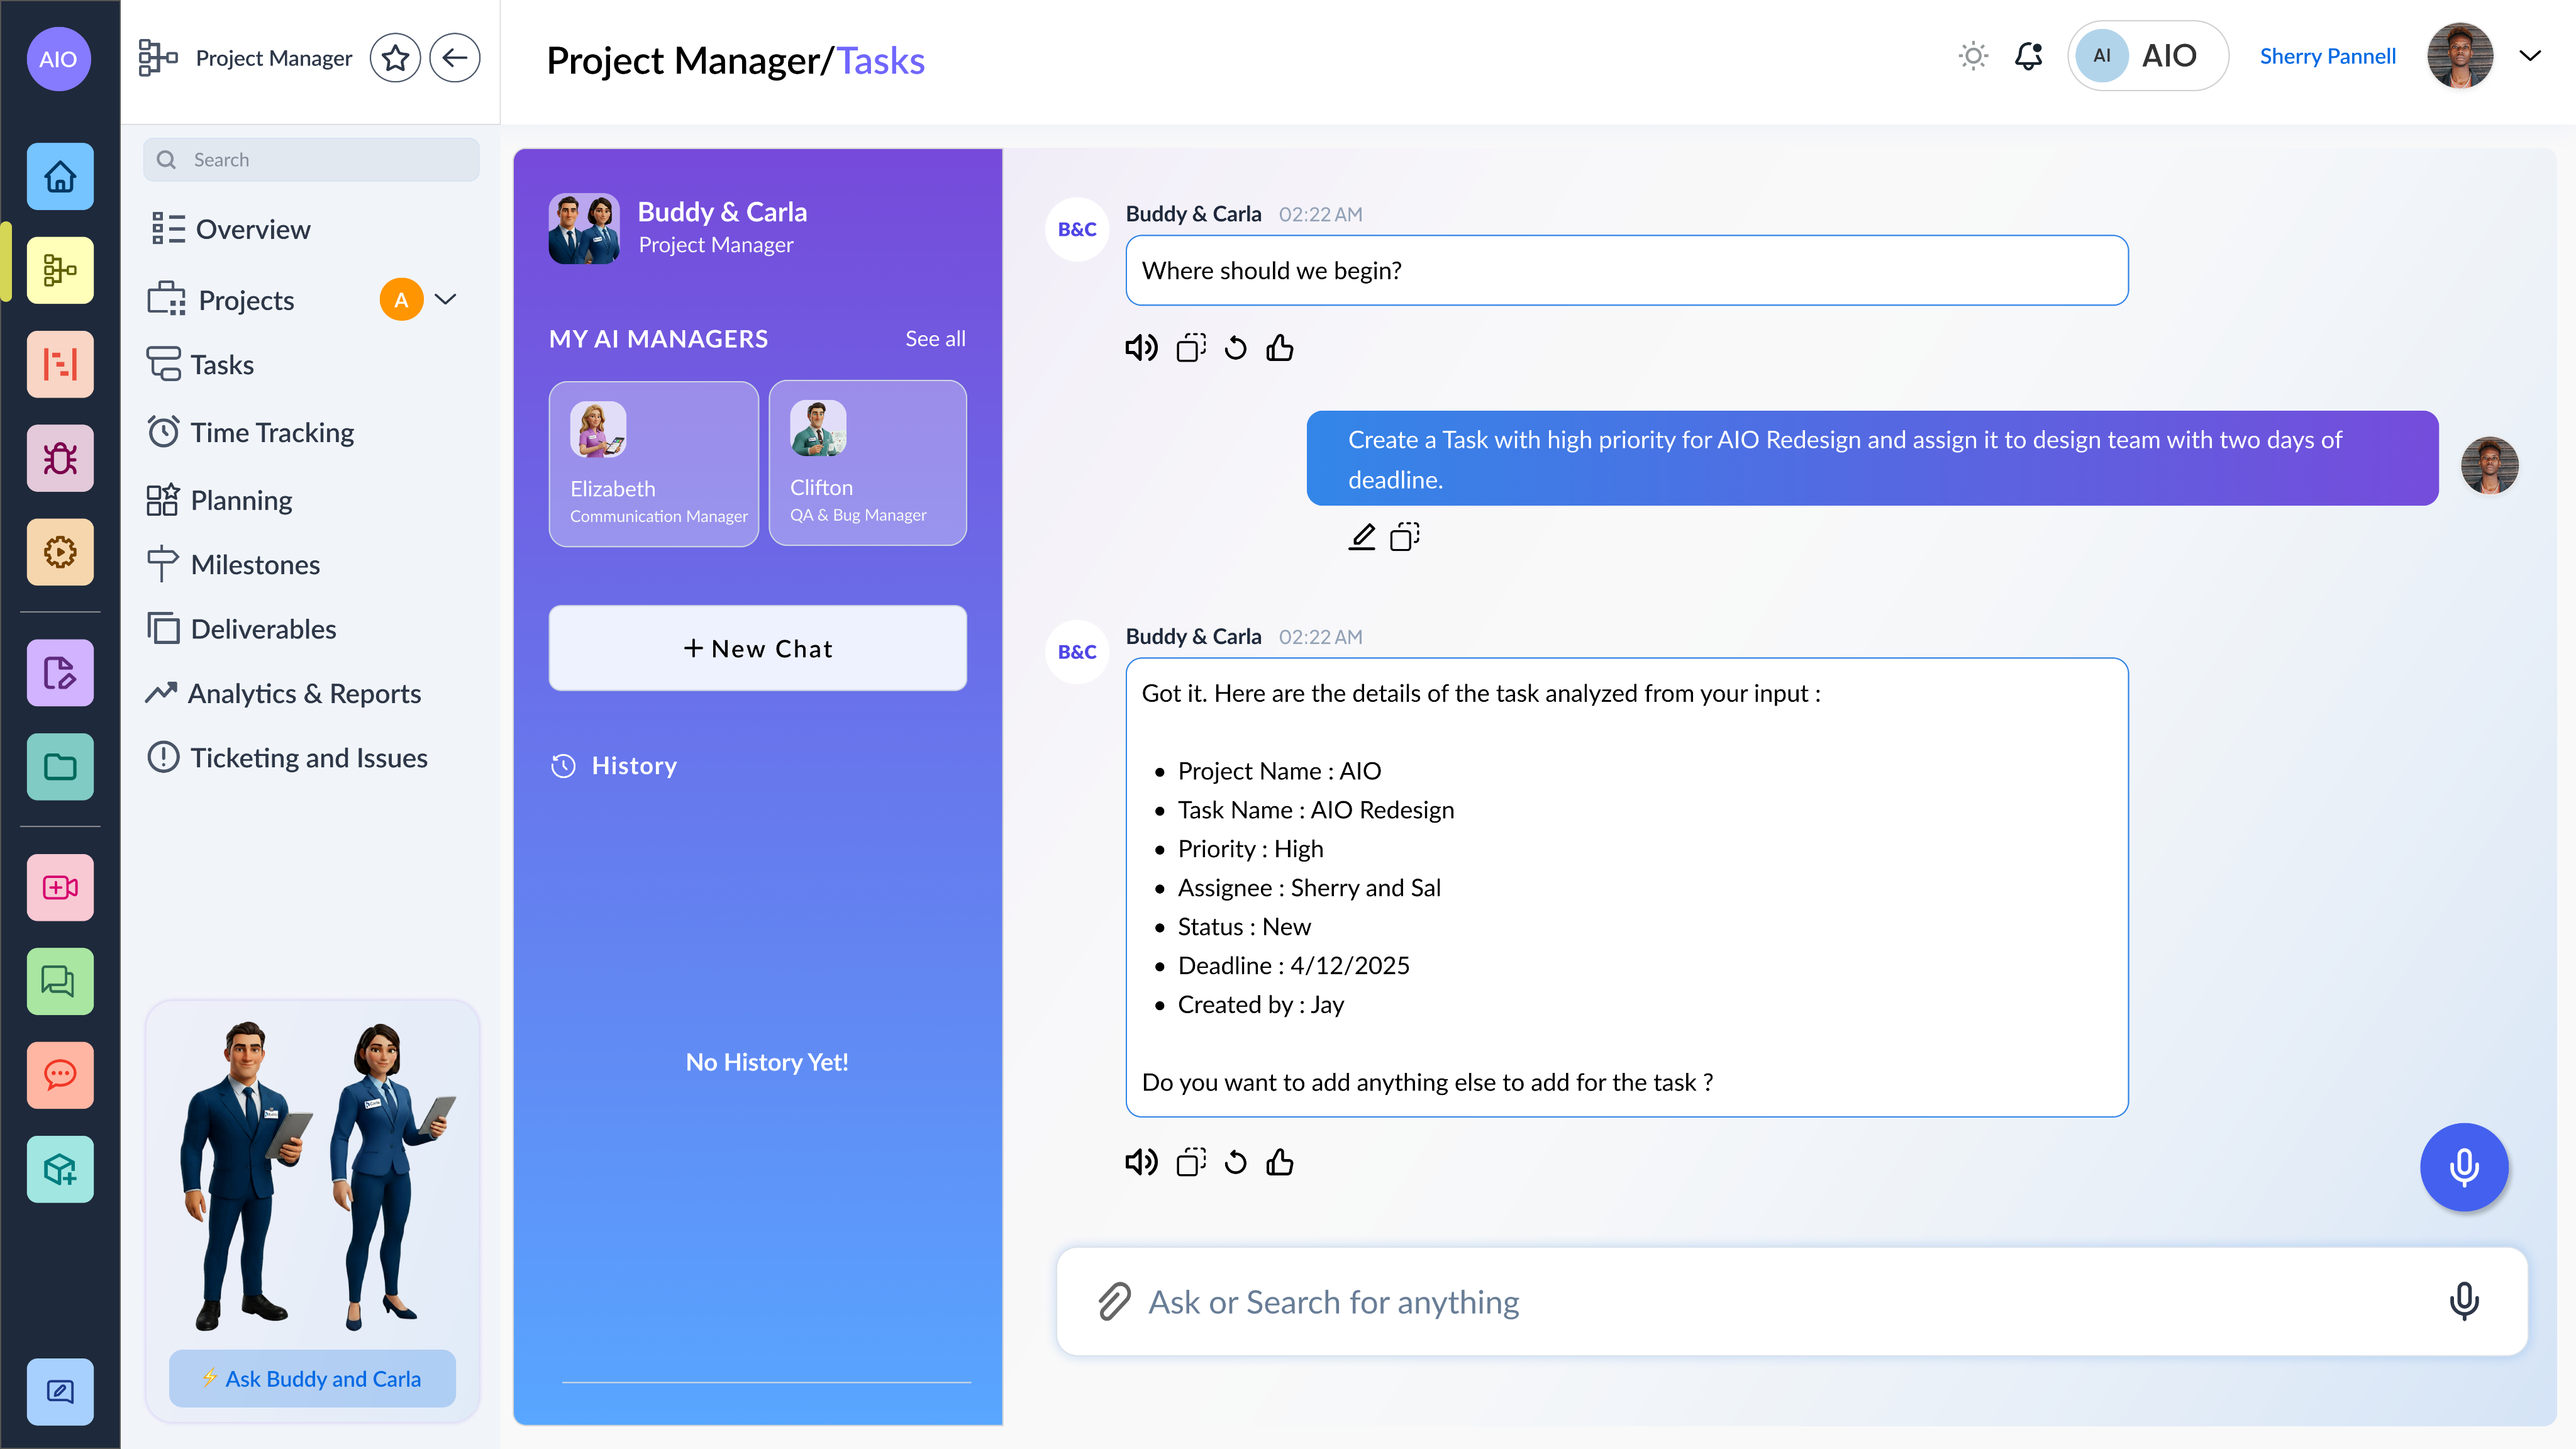Click the paperclip attachment icon

tap(1114, 1301)
